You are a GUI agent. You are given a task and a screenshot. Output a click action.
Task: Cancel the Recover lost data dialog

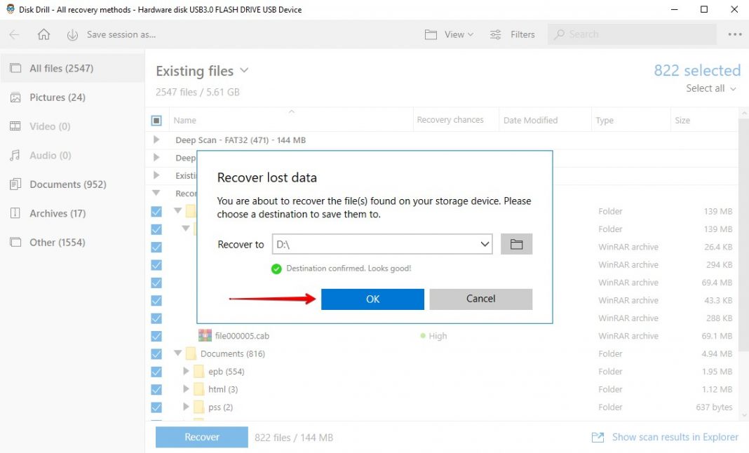tap(480, 299)
